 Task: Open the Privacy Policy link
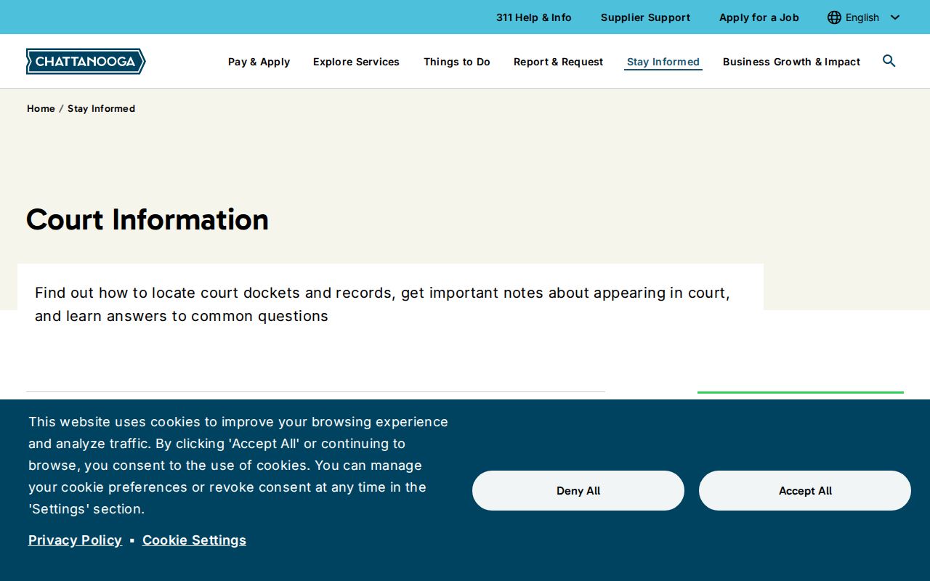75,540
